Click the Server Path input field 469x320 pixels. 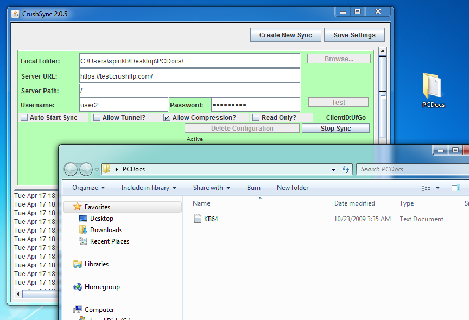point(189,91)
